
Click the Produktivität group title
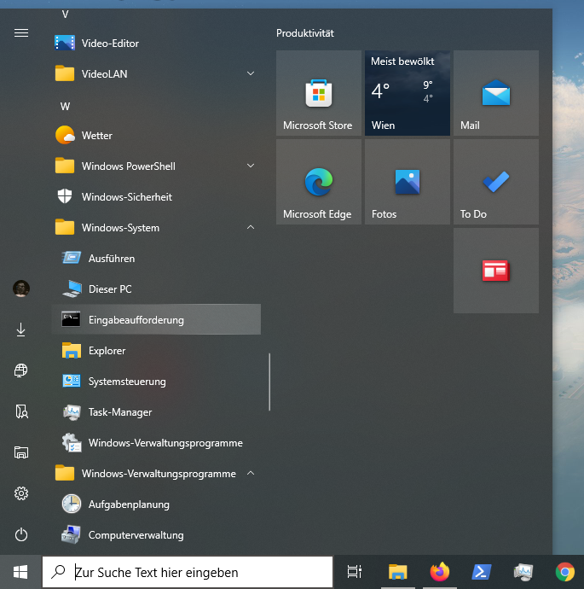click(x=305, y=33)
